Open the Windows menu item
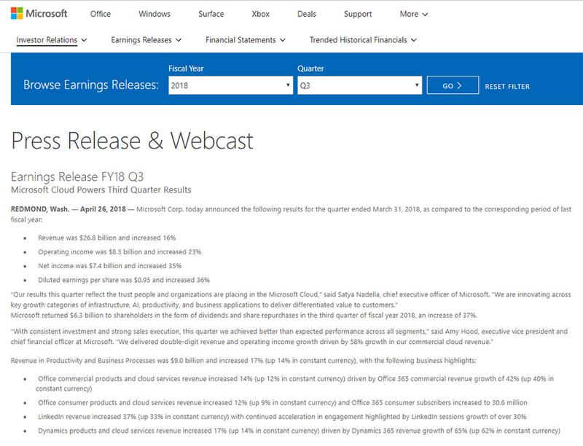This screenshot has height=446, width=583. coord(154,14)
